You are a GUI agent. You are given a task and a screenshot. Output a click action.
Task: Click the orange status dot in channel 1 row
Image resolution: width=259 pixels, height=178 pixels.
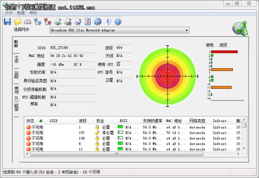coord(29,127)
